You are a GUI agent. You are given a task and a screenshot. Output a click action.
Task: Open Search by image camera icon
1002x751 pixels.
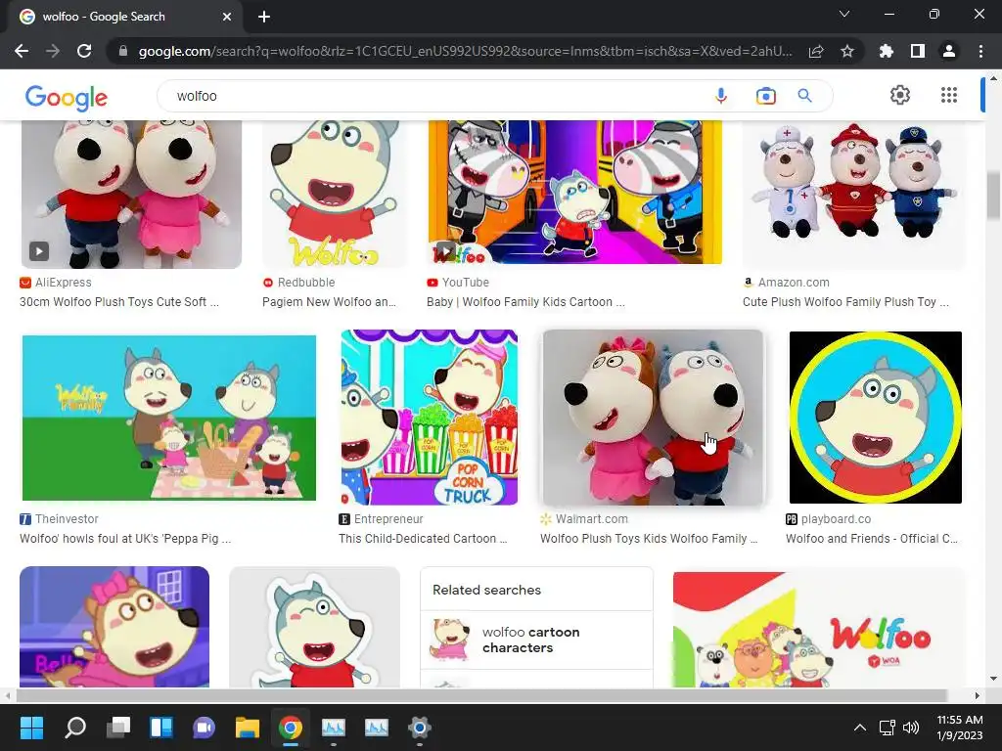765,96
